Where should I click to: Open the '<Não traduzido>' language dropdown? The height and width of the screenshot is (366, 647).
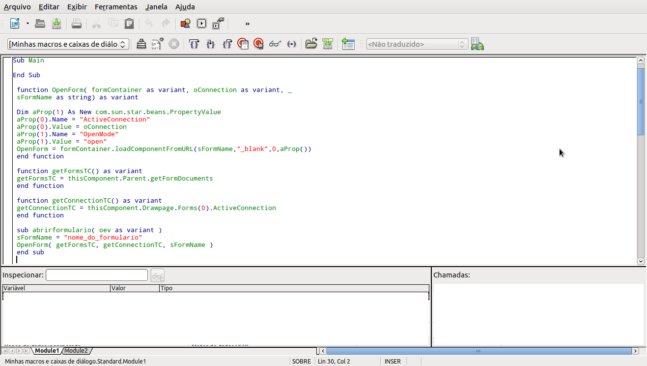pos(417,44)
